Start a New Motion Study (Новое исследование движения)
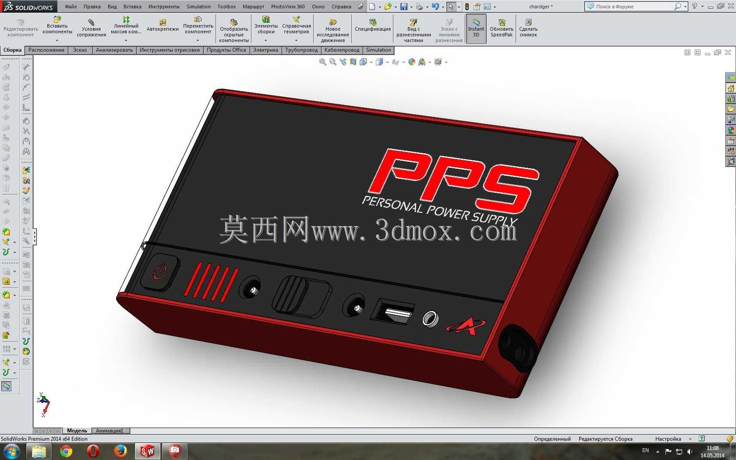Viewport: 736px width, 460px height. tap(333, 31)
